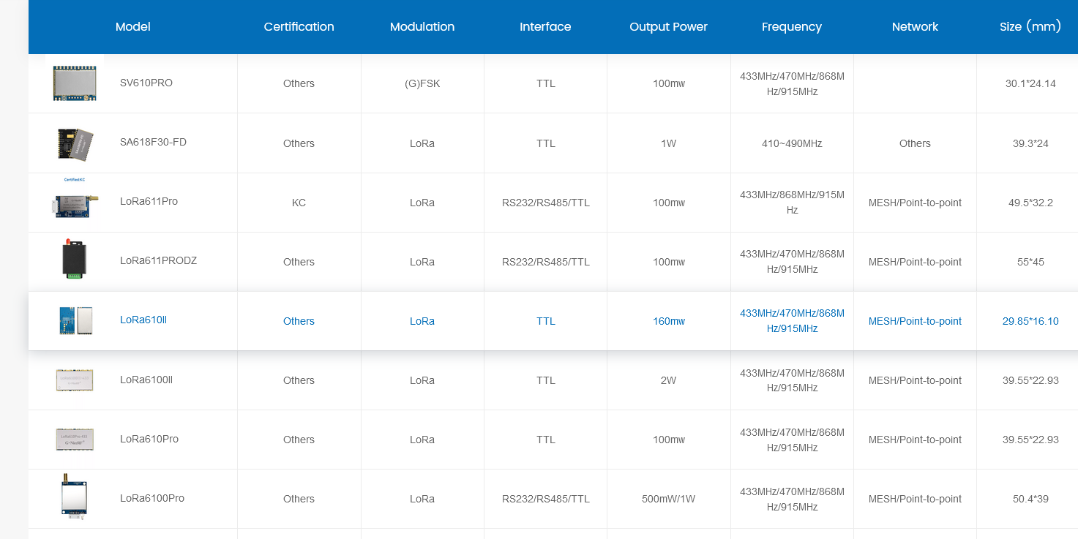Click the SV610PRO product image
Image resolution: width=1078 pixels, height=539 pixels.
click(x=74, y=83)
